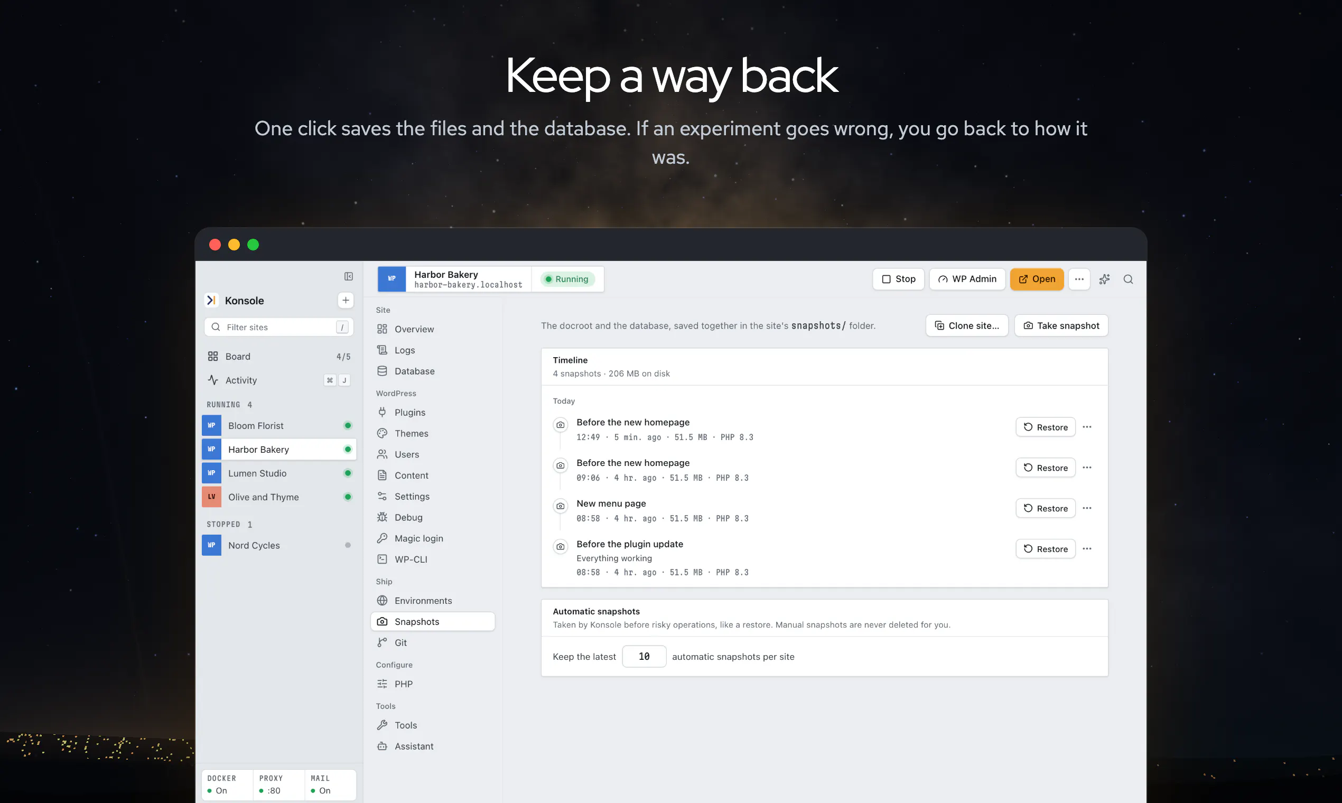Open options for the New menu page snapshot

[x=1087, y=508]
